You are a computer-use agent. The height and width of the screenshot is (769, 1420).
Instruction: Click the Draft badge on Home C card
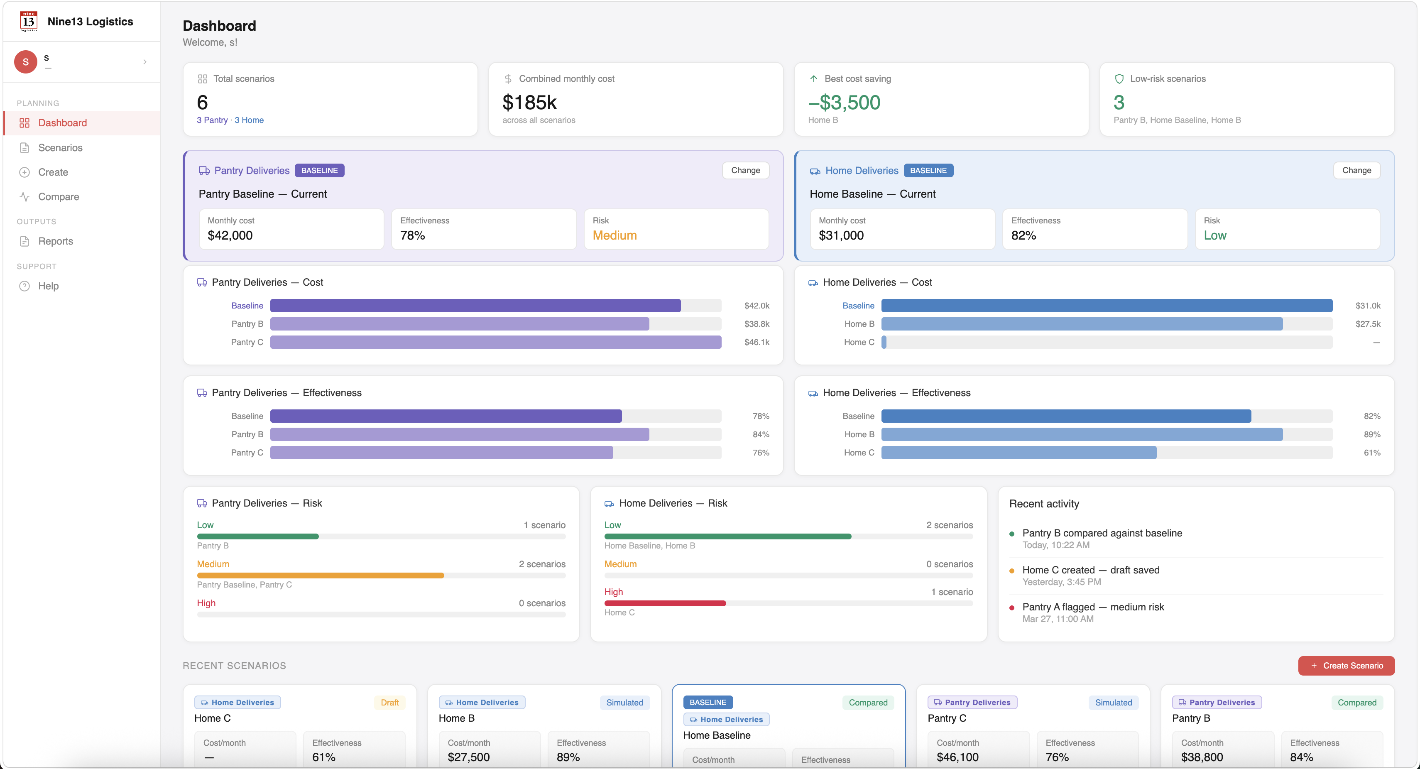click(390, 702)
